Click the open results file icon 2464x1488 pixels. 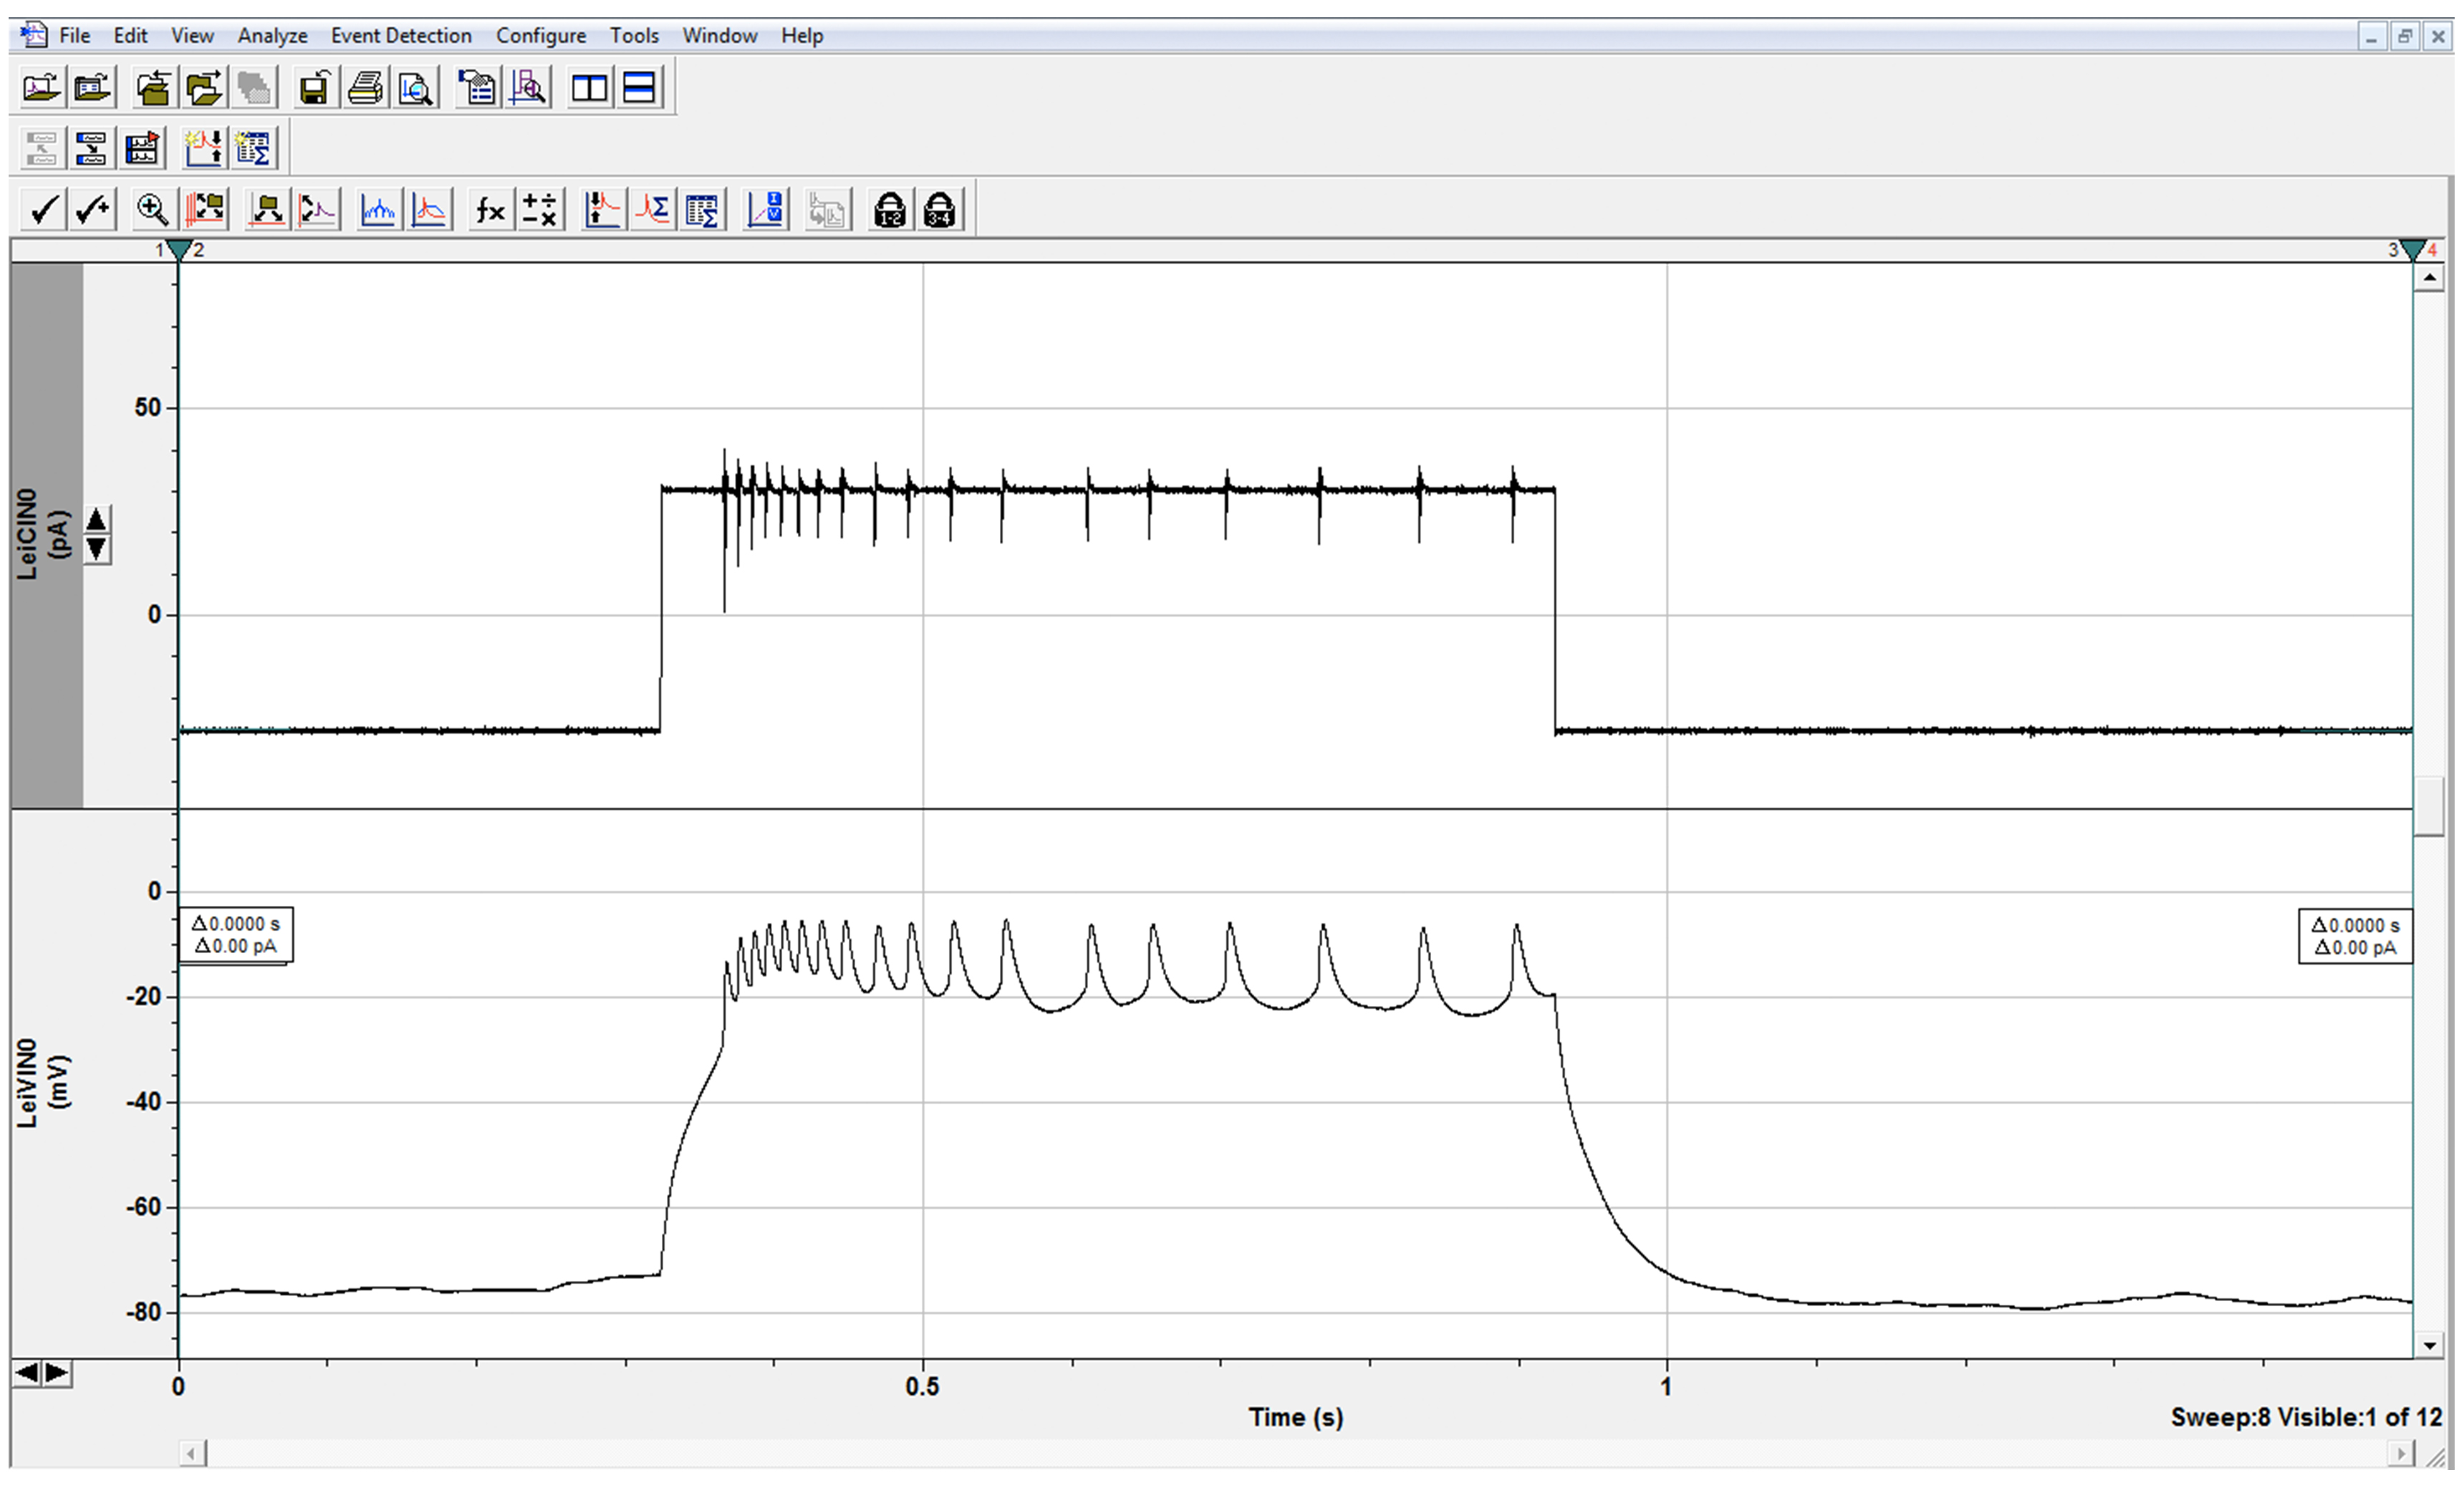[x=93, y=88]
